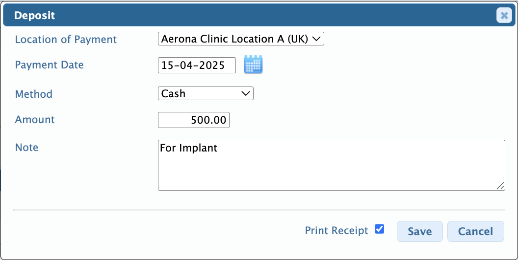Uncheck the Print Receipt checkbox
The width and height of the screenshot is (518, 260).
380,229
